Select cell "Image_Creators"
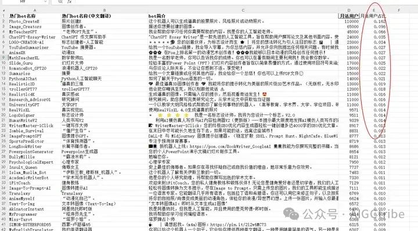This screenshot has height=231, width=418. coord(25,27)
